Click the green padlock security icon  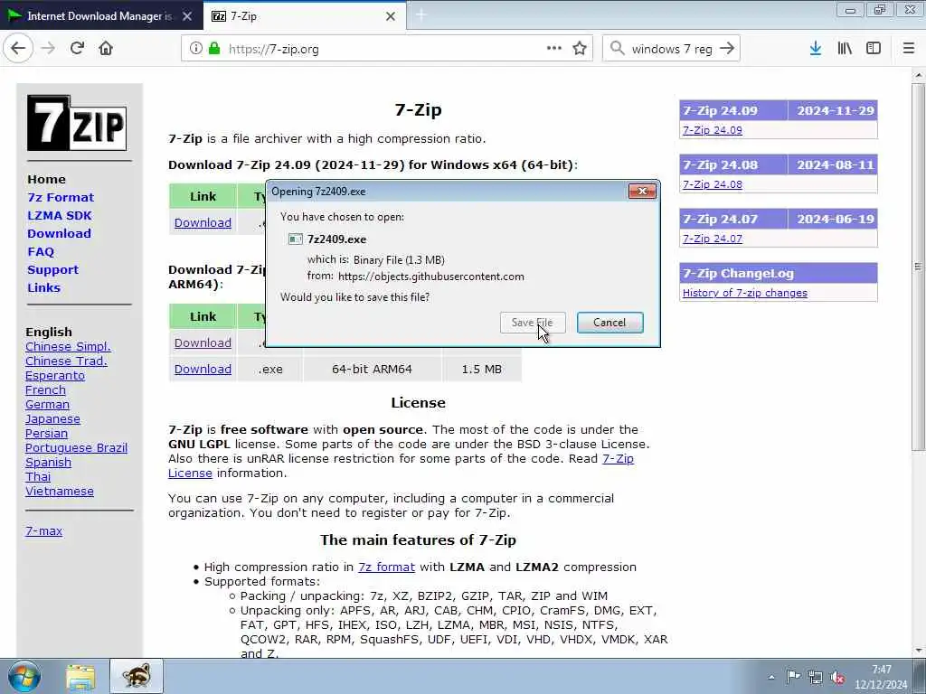(x=214, y=49)
